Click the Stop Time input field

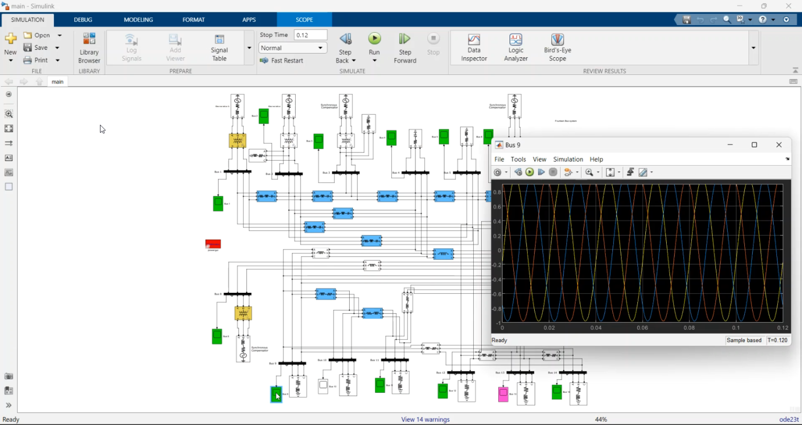[x=311, y=35]
